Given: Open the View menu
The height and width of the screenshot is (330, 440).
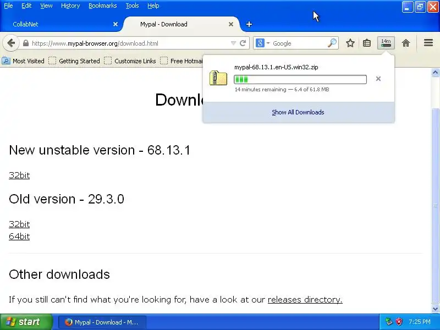Looking at the screenshot, I should click(46, 5).
